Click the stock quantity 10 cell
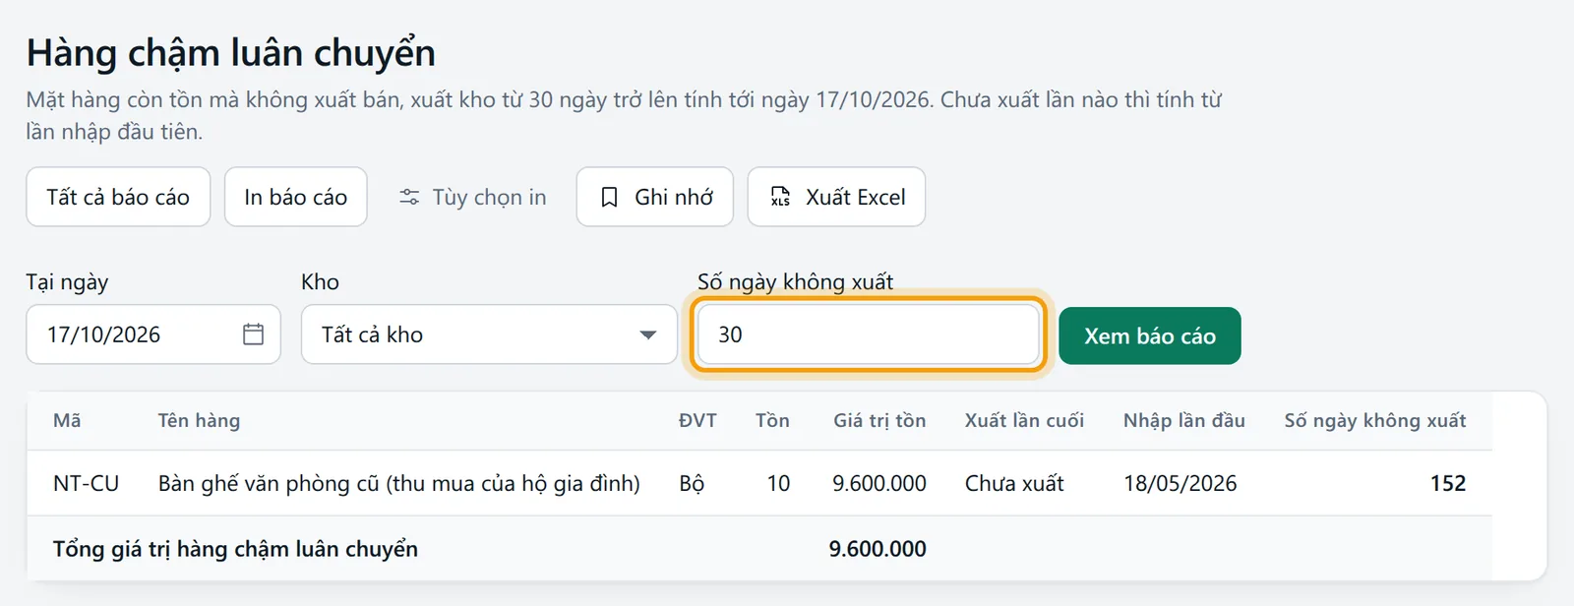The width and height of the screenshot is (1574, 606). pos(778,483)
